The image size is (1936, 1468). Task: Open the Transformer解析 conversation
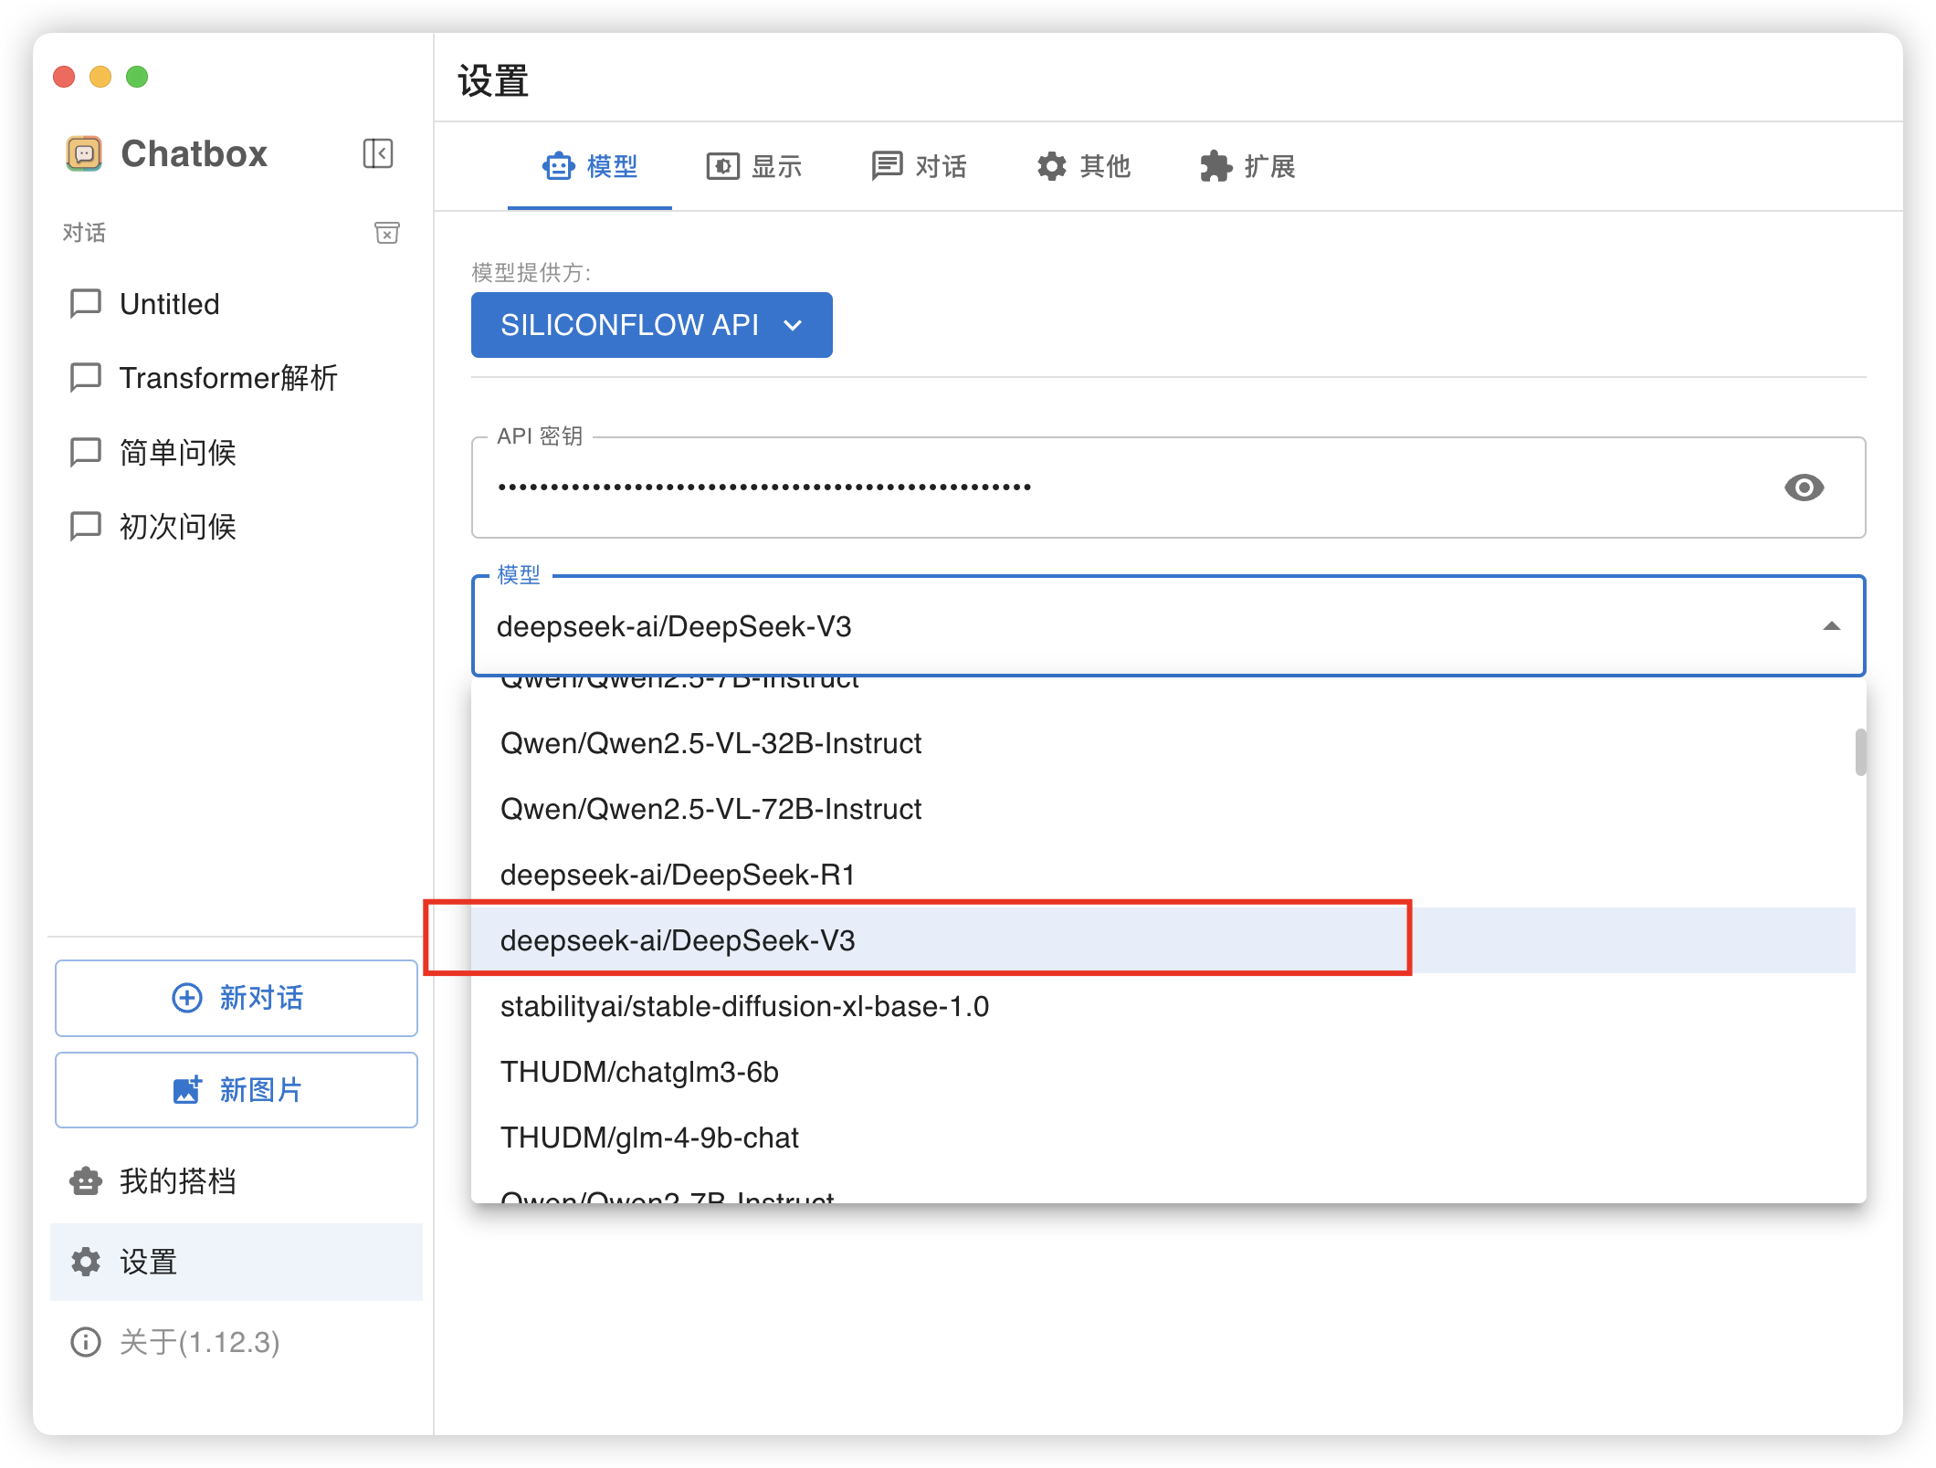237,377
